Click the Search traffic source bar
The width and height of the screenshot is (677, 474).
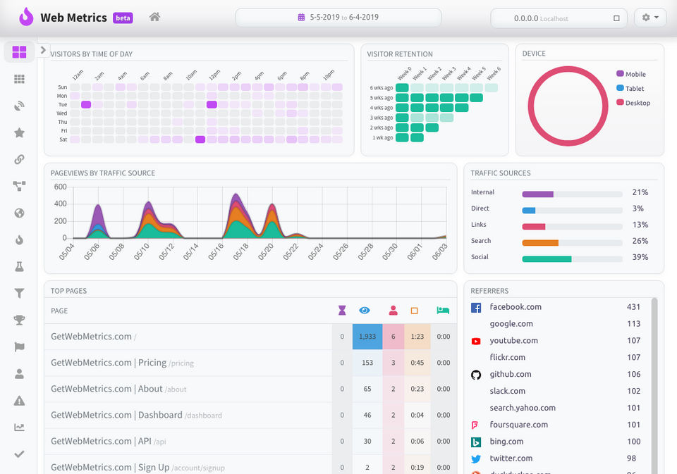coord(572,243)
